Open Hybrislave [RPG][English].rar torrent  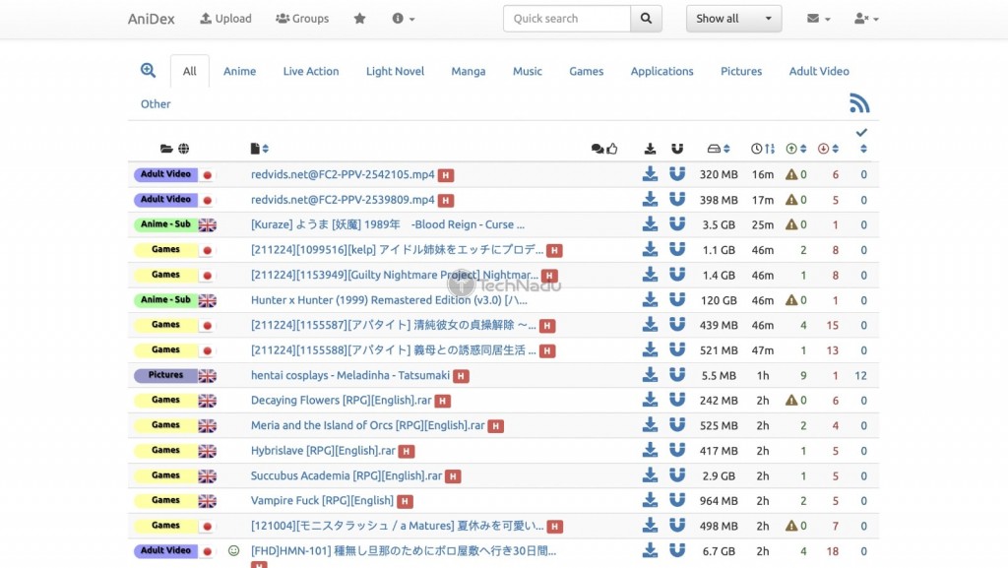[x=323, y=451]
